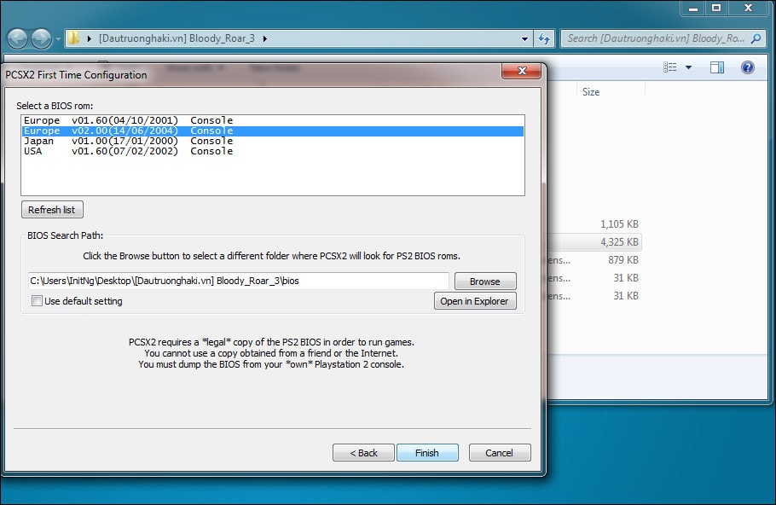
Task: Cancel the PCSX2 first time configuration
Action: [500, 452]
